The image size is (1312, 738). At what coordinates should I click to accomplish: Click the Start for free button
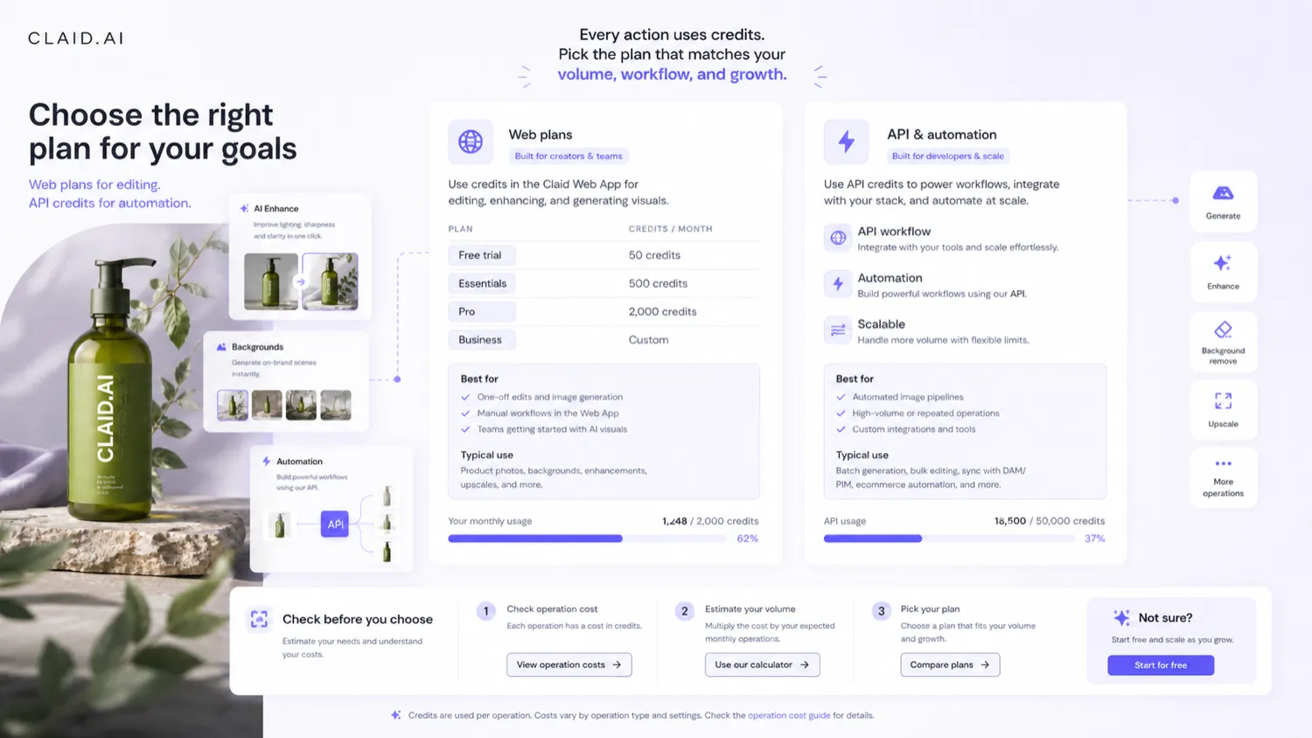click(1161, 665)
